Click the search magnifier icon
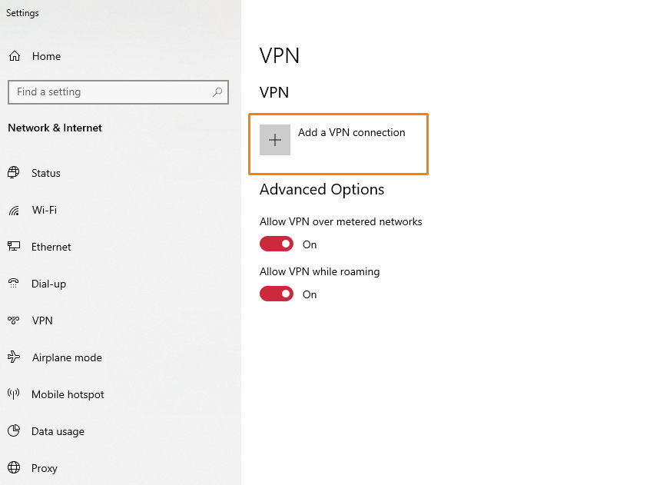Screen dimensions: 653x485 pyautogui.click(x=217, y=91)
